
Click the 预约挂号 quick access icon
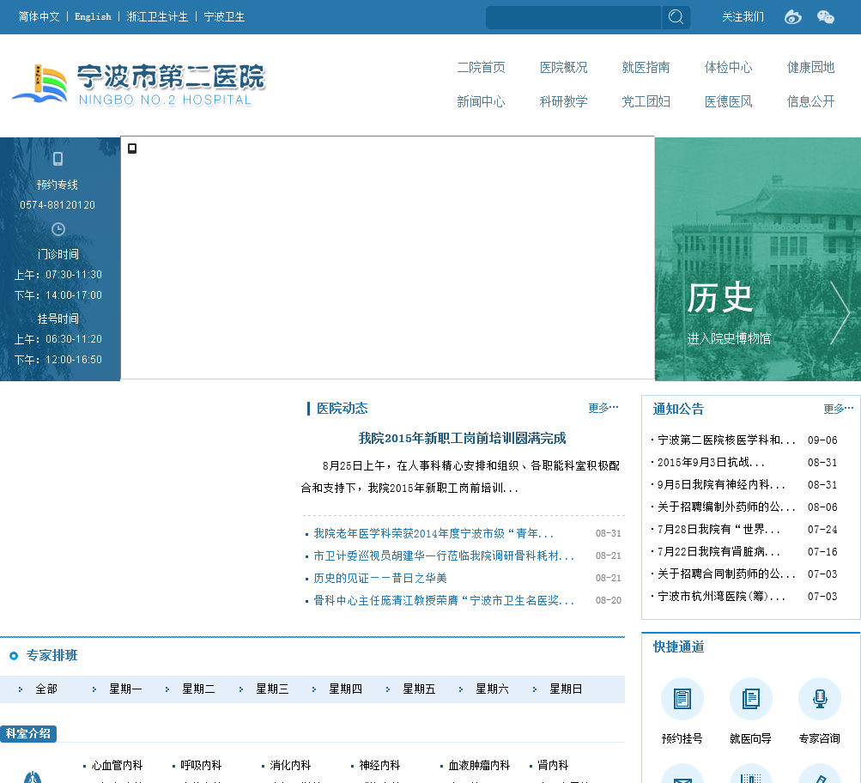tap(682, 699)
